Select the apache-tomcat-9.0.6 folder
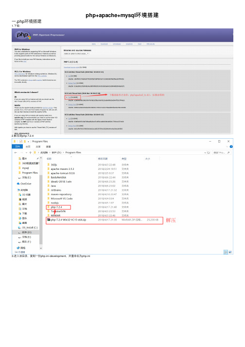The image size is (245, 347). (x=63, y=173)
